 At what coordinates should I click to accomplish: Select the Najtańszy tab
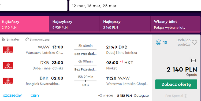(24, 24)
